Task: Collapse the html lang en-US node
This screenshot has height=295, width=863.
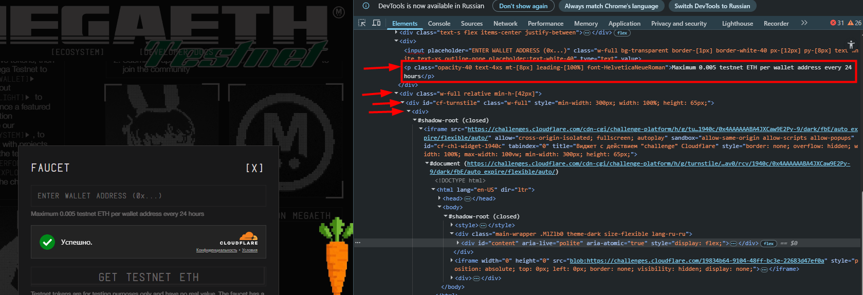Action: click(x=433, y=190)
